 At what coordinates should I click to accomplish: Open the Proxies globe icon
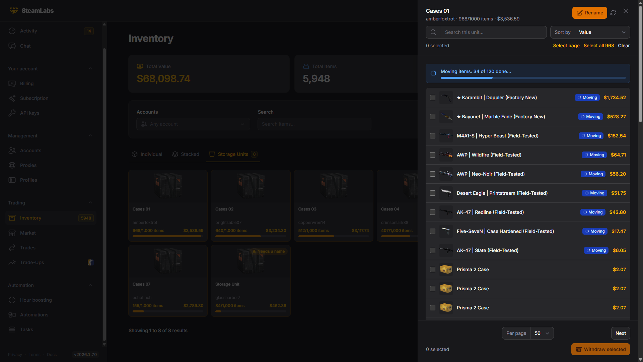[12, 165]
